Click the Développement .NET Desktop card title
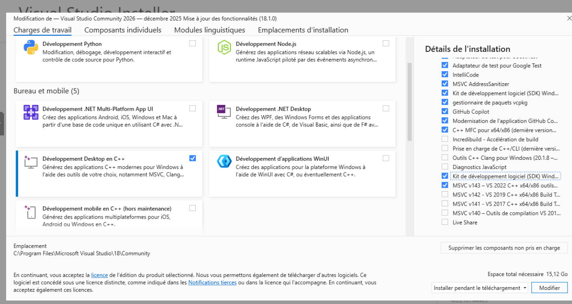The height and width of the screenshot is (304, 572). pyautogui.click(x=274, y=109)
